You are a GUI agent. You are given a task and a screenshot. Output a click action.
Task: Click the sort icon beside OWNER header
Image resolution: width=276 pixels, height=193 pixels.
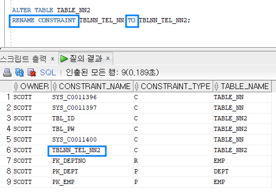coord(16,86)
